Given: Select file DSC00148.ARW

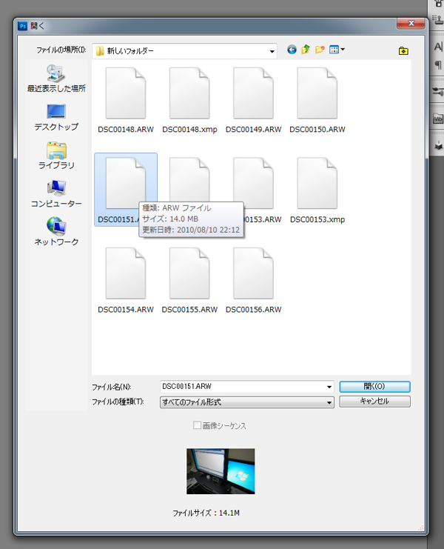Looking at the screenshot, I should [x=126, y=101].
